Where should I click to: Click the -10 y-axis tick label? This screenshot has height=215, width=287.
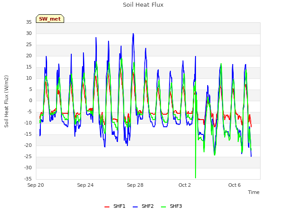28,123
